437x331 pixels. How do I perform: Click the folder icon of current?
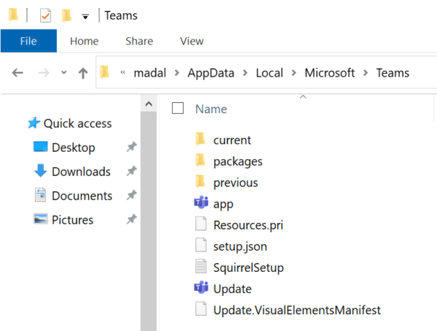pyautogui.click(x=200, y=139)
